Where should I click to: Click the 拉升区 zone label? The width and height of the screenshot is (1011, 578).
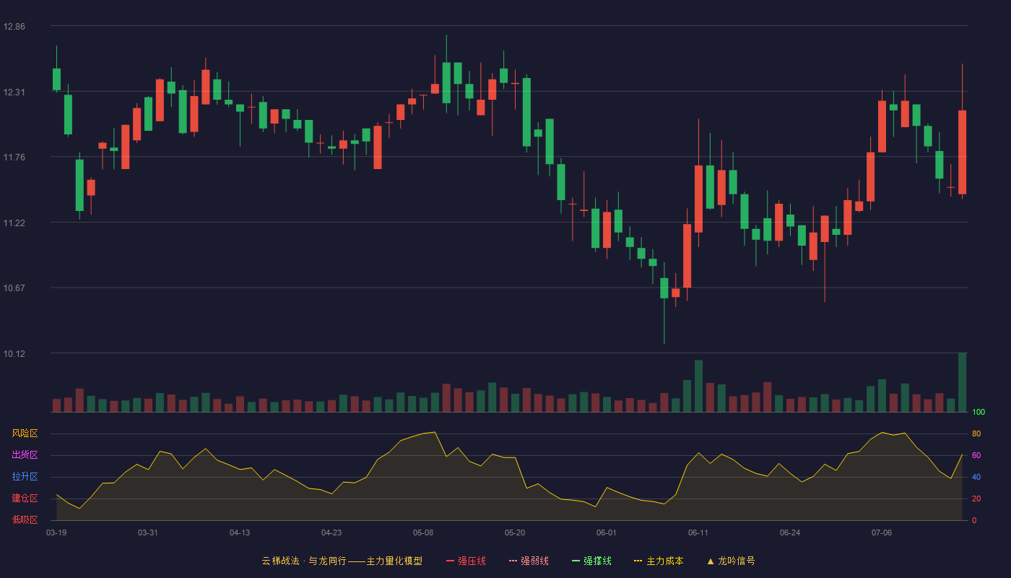pos(25,477)
